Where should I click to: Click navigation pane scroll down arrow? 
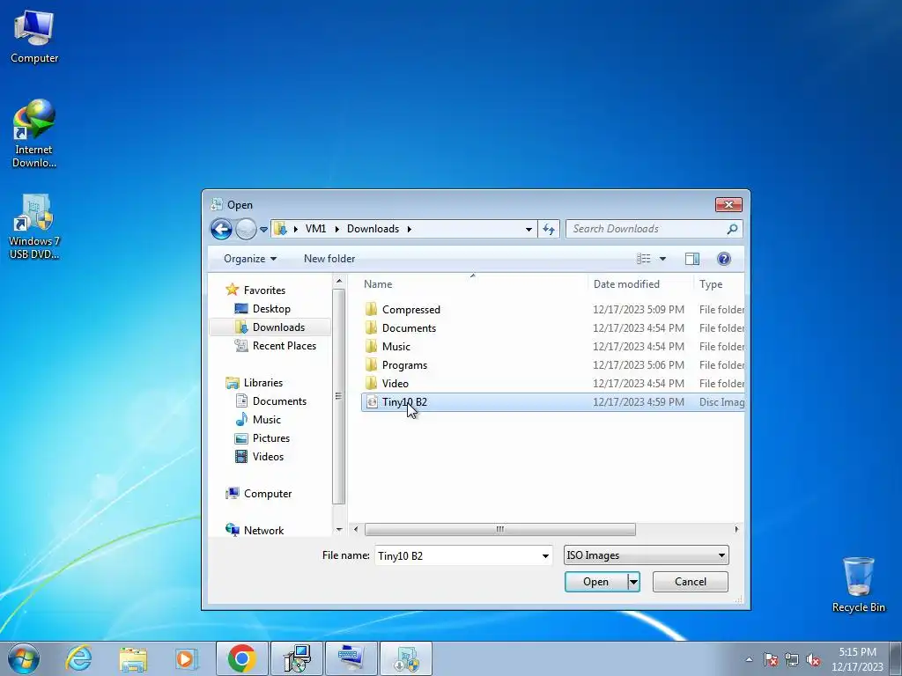(x=339, y=529)
